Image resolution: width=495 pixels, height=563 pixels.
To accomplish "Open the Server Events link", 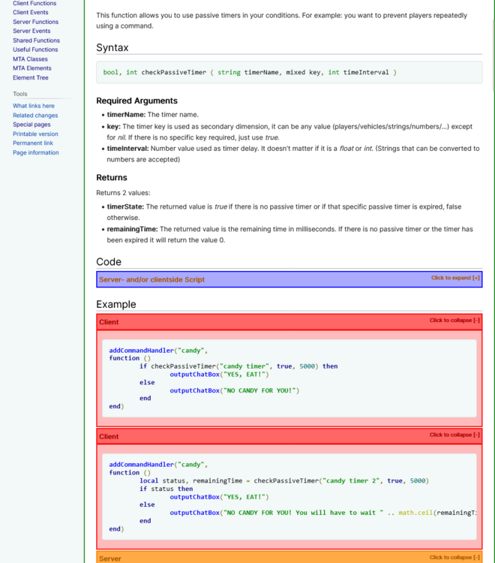I will click(x=31, y=31).
